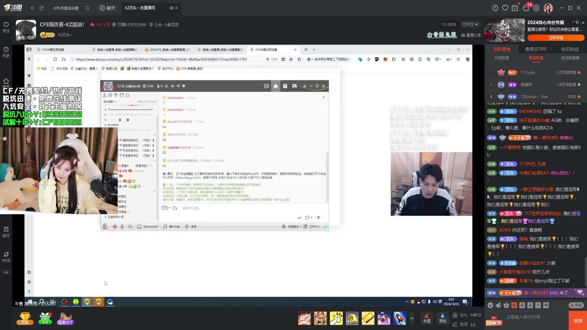Select the golden ticket gift

(x=368, y=318)
